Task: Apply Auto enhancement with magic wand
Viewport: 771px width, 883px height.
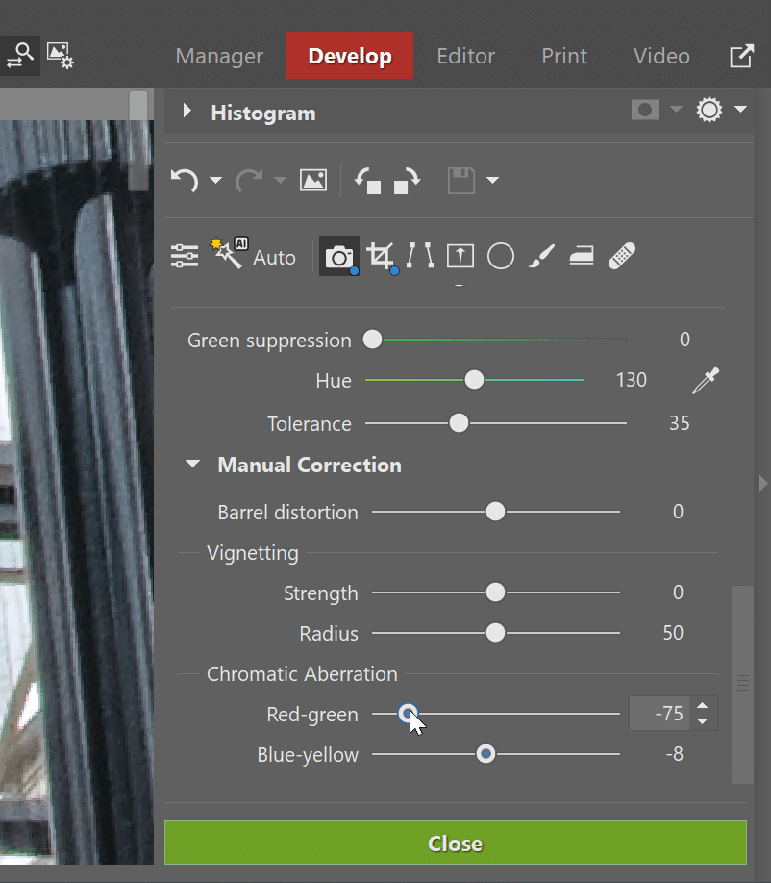Action: point(254,257)
